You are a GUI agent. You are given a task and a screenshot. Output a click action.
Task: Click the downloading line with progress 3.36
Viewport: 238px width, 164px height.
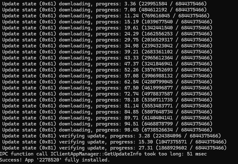pos(104,4)
